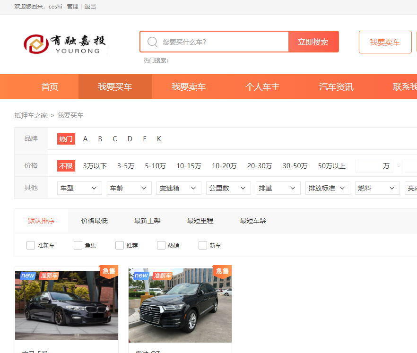Enable the 推荐 filter checkbox

[x=120, y=245]
